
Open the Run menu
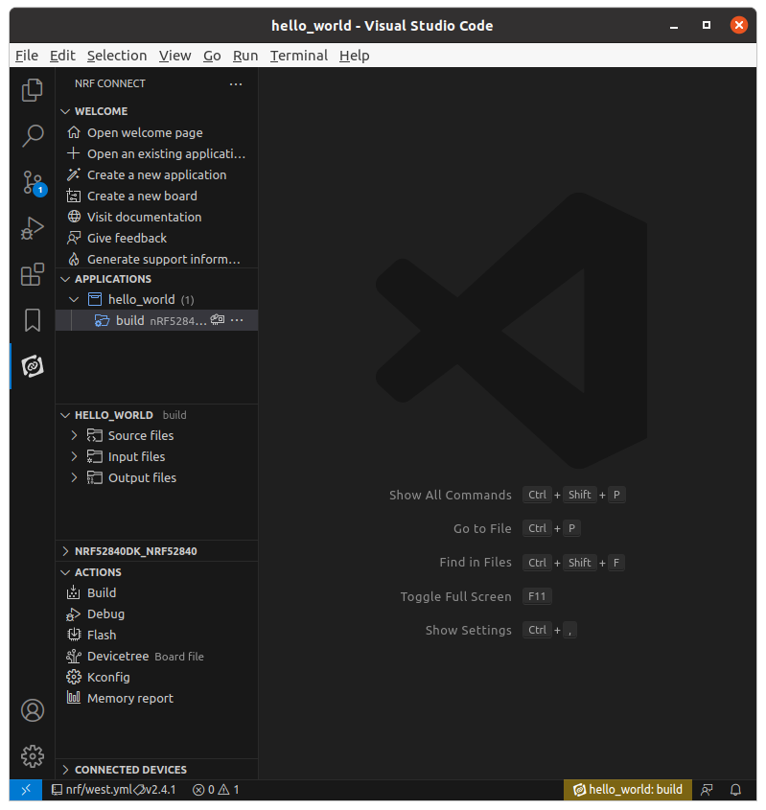245,56
